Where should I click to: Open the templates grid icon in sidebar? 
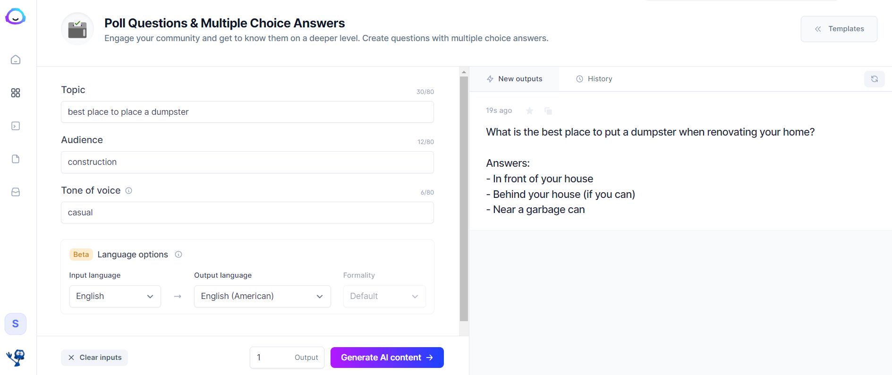[16, 93]
